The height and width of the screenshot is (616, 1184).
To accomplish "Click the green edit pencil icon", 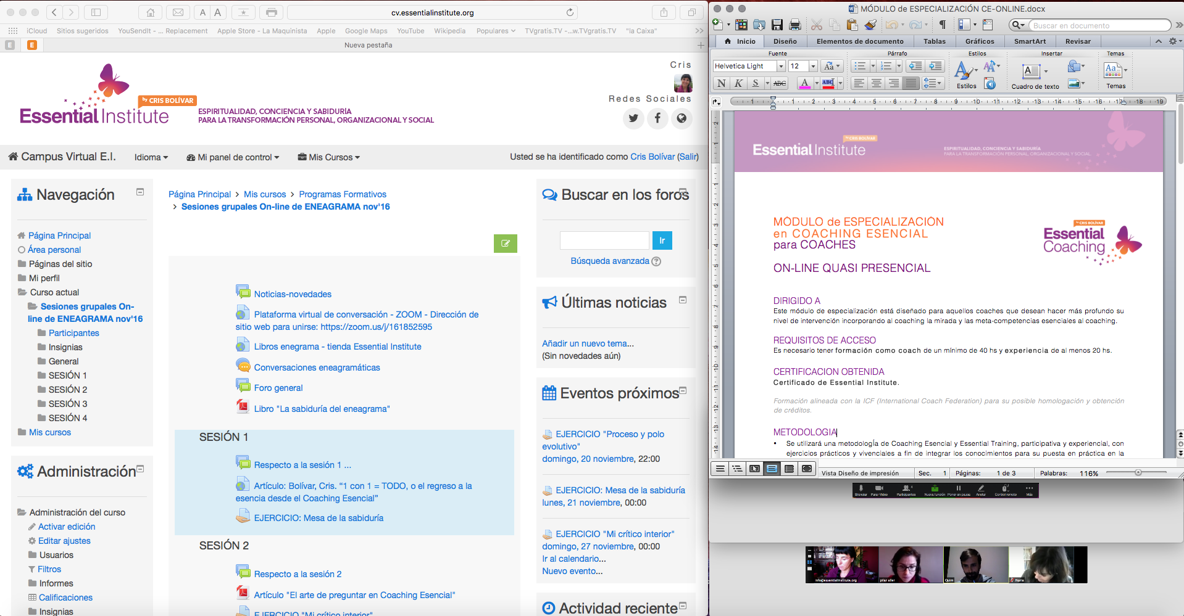I will click(505, 244).
